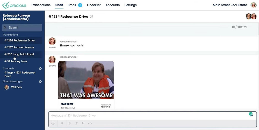Click the Grammarly icon in message box

click(251, 114)
